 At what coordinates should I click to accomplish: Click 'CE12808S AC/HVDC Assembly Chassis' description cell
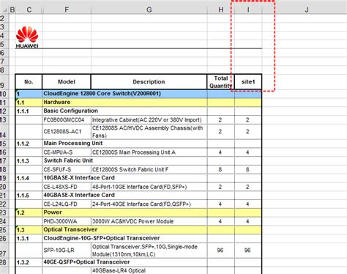coord(149,132)
